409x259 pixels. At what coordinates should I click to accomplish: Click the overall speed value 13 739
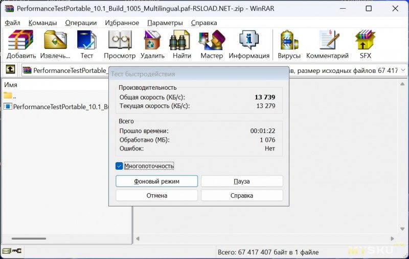point(265,97)
